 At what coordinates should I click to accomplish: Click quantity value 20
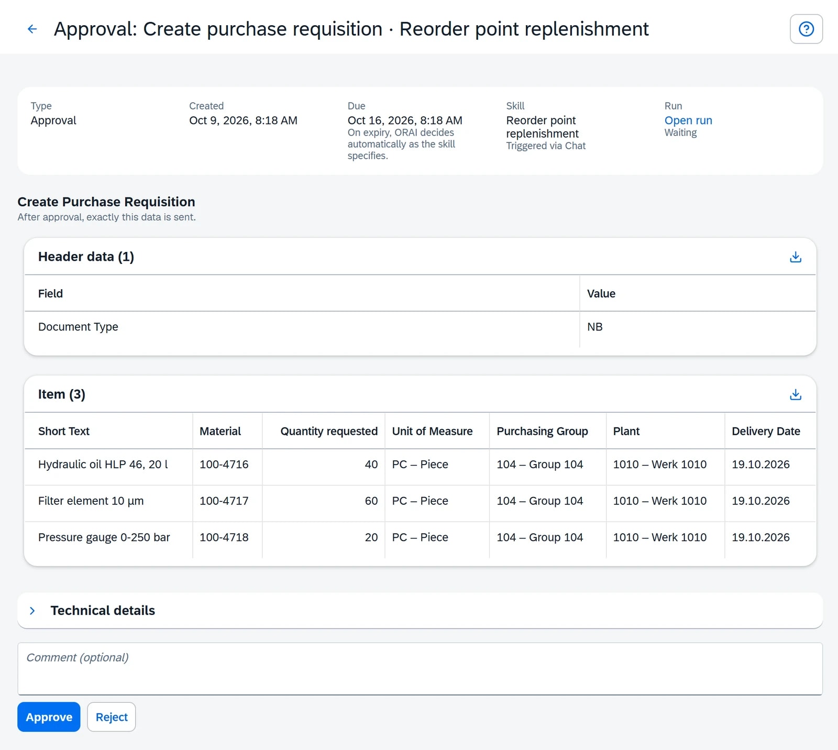coord(371,538)
